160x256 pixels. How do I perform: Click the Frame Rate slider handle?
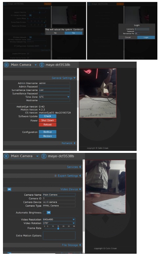[x=58, y=228]
